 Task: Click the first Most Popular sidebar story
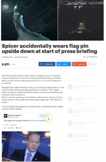pyautogui.click(x=82, y=87)
